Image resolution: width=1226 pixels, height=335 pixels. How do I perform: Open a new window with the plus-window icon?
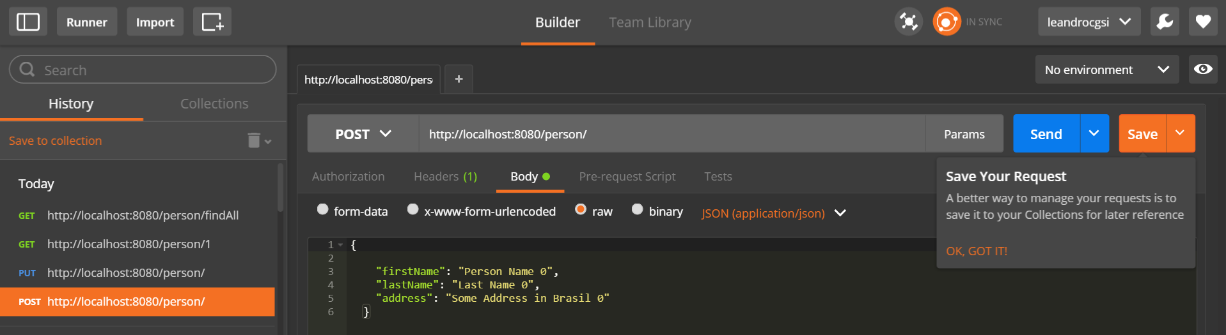(212, 22)
